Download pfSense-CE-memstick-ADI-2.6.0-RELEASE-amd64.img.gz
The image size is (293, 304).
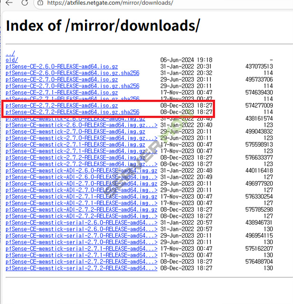click(81, 171)
